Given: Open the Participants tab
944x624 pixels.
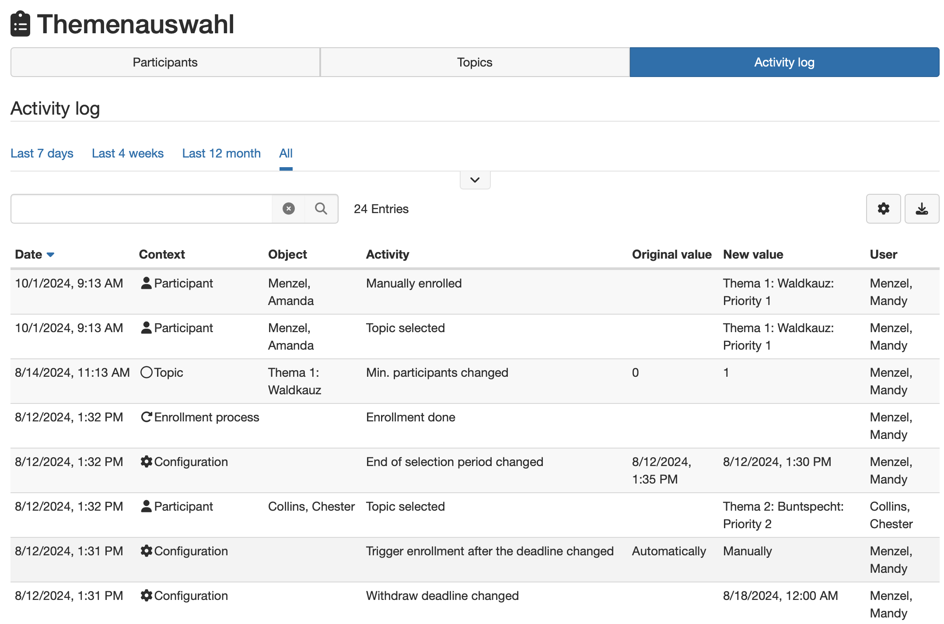Looking at the screenshot, I should 165,62.
